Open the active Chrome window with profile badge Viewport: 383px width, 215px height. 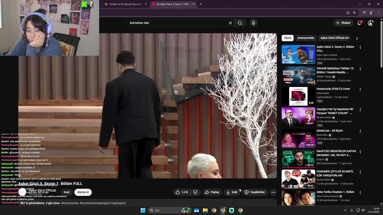tap(223, 210)
